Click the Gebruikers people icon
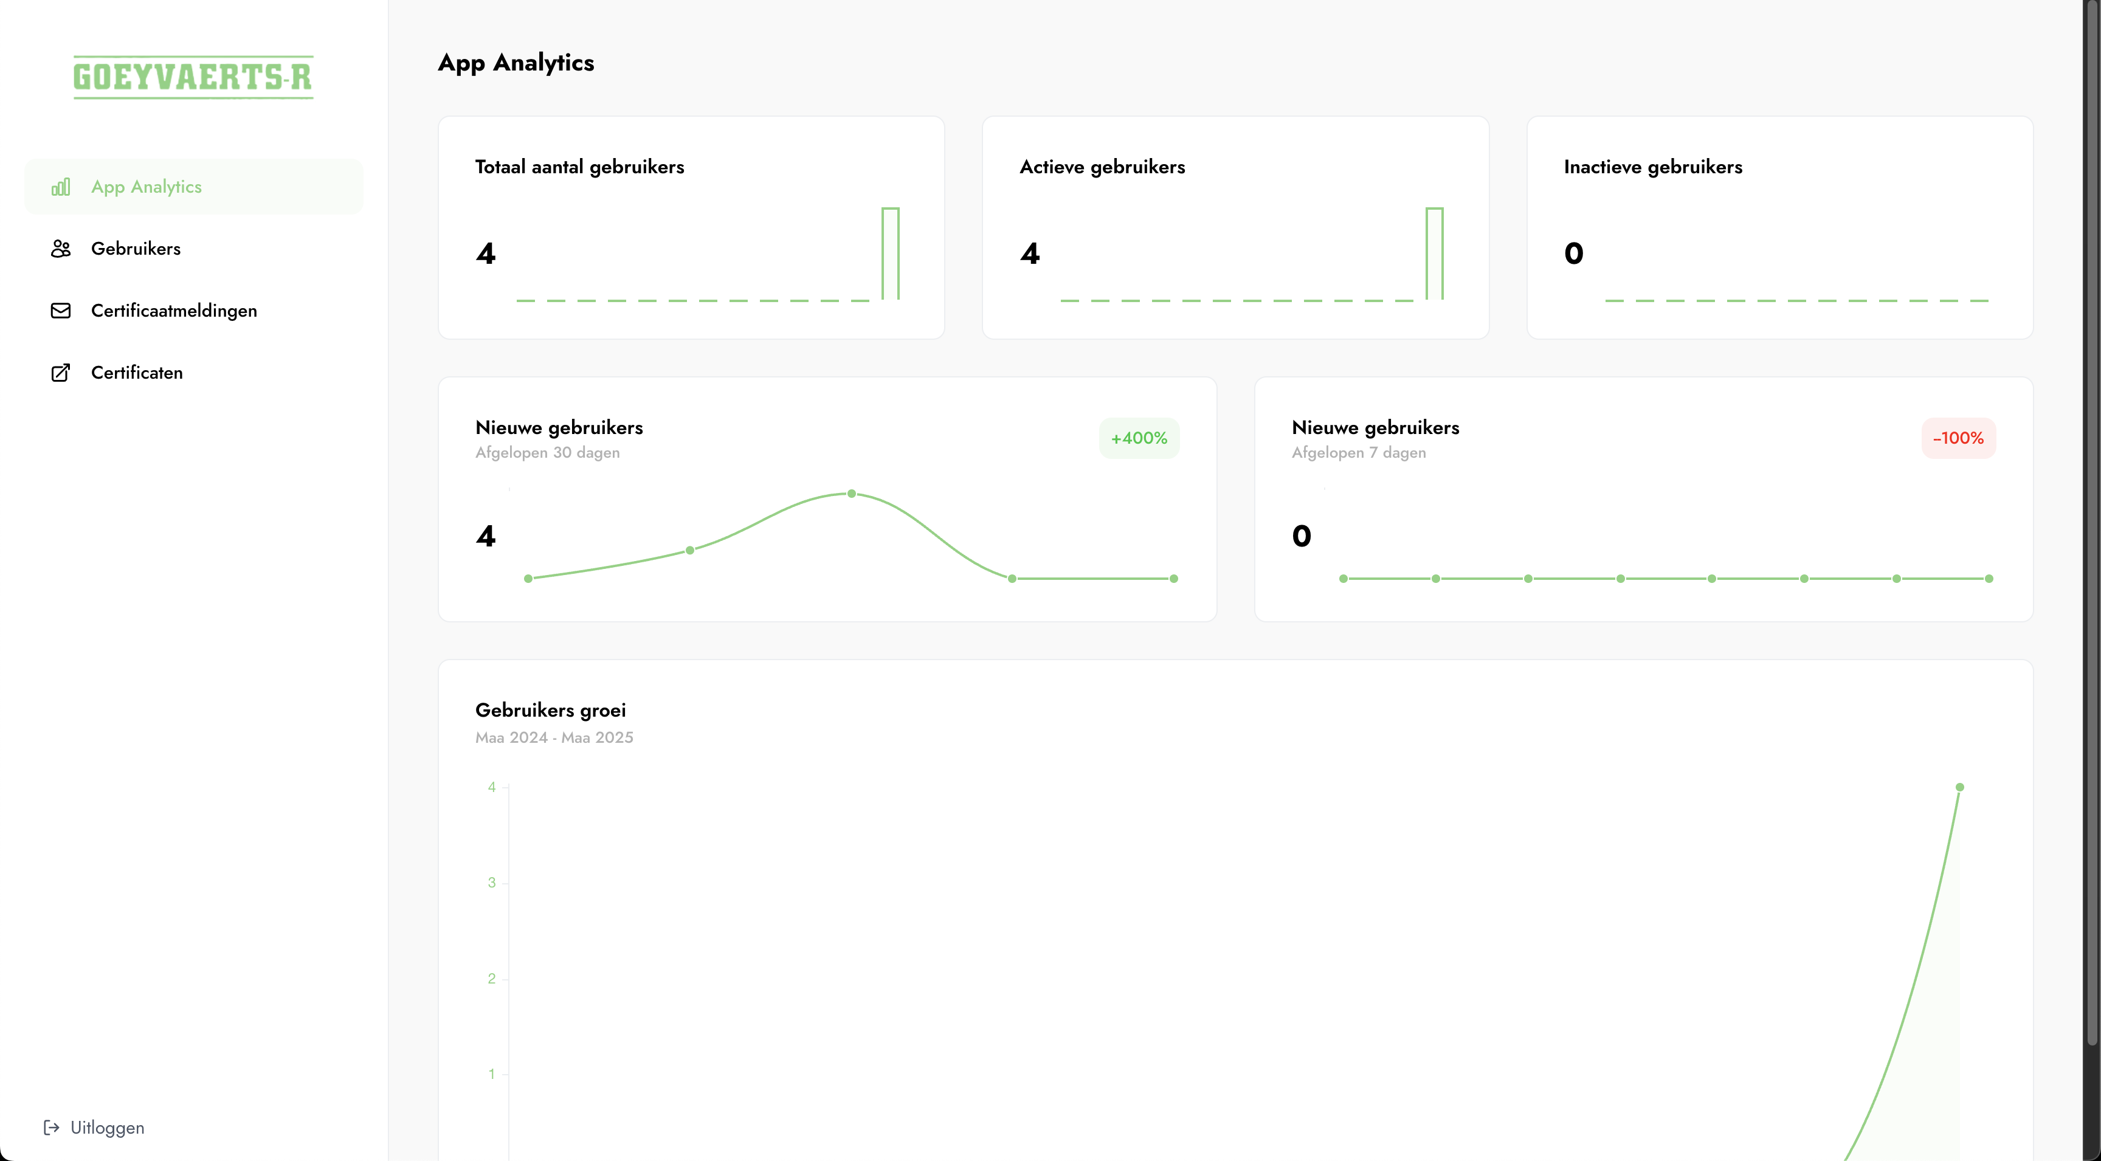The height and width of the screenshot is (1161, 2101). click(x=60, y=249)
